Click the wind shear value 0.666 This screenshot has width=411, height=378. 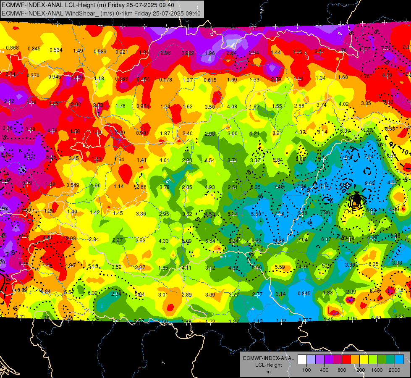[x=121, y=79]
